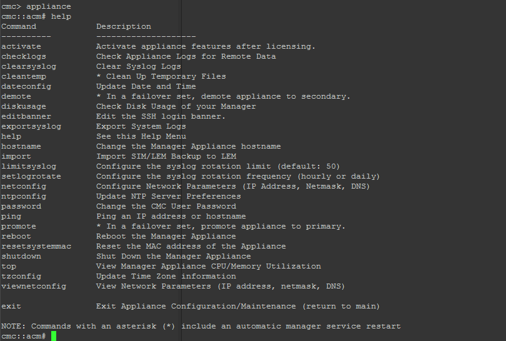Click the green terminal cursor block
Screen dimensions: 506x341
[x=54, y=336]
